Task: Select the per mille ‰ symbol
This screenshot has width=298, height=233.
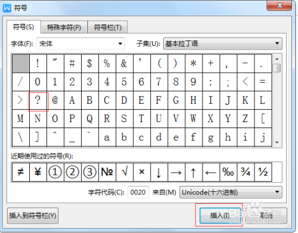Action: click(x=228, y=172)
